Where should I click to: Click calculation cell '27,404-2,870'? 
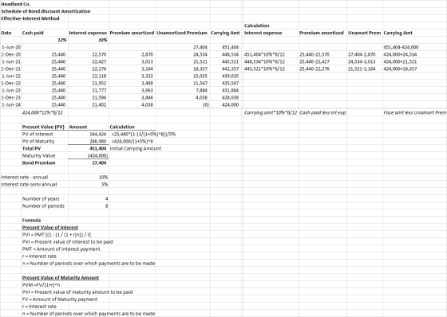(x=362, y=54)
